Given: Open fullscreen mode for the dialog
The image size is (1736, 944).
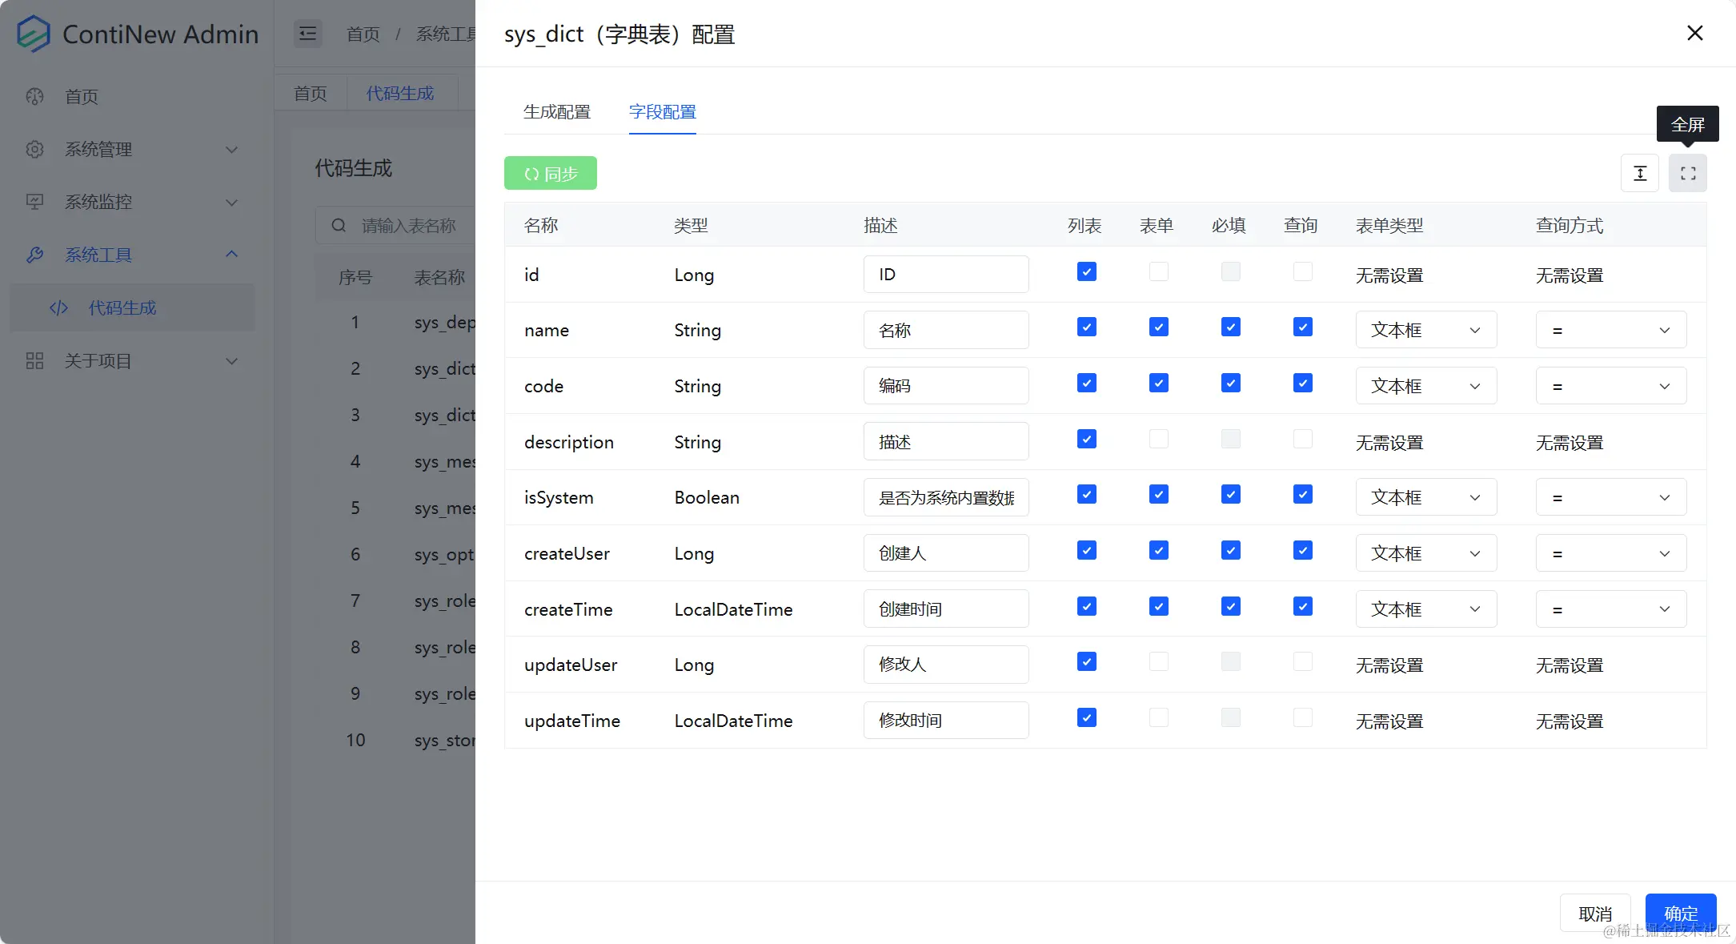Looking at the screenshot, I should (1688, 173).
